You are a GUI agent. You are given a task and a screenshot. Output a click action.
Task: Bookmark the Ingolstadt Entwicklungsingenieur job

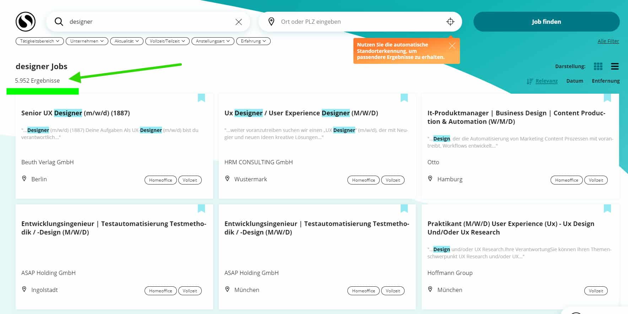tap(201, 209)
